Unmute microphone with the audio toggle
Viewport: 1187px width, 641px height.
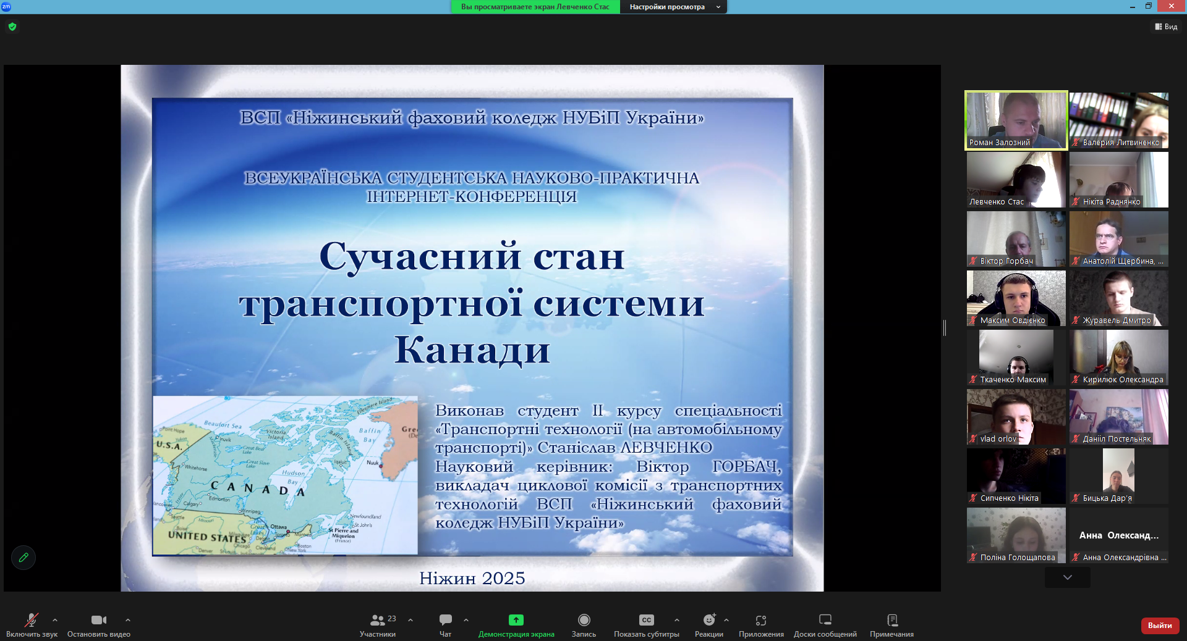click(32, 620)
